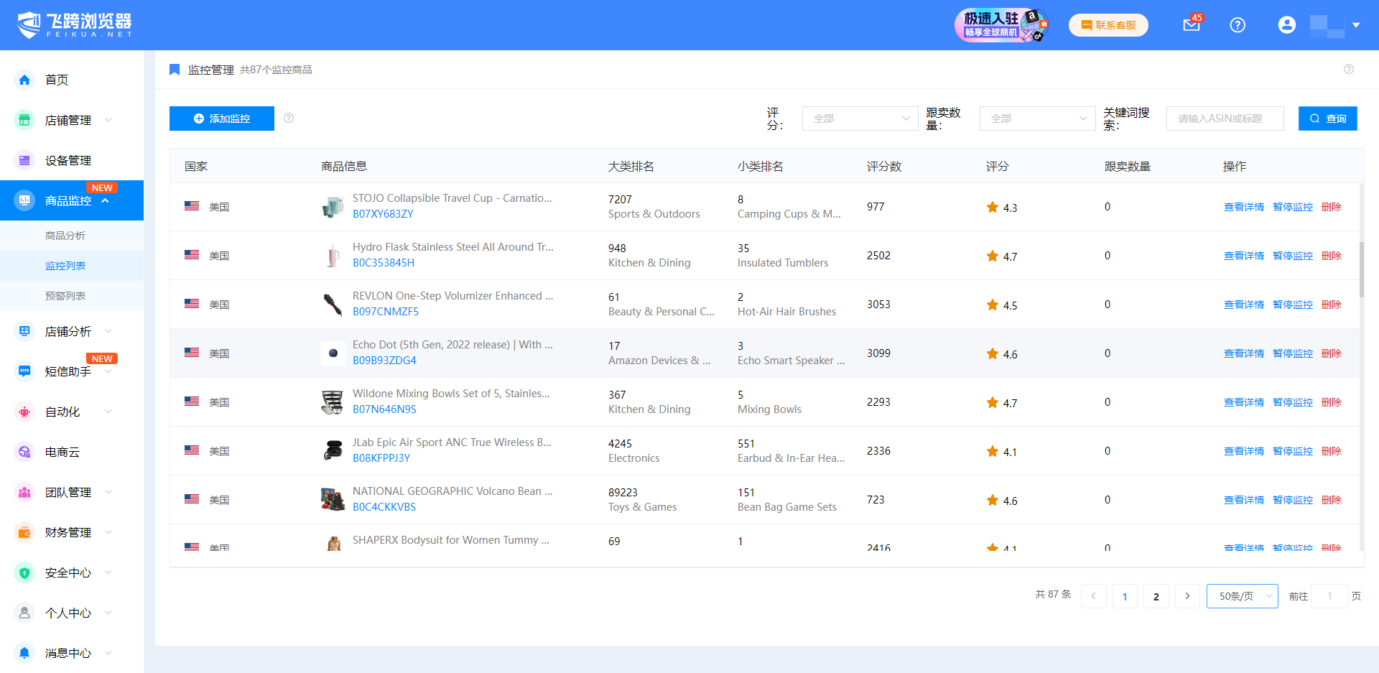The width and height of the screenshot is (1379, 673).
Task: Select 商品分析 in the sidebar submenu
Action: (x=65, y=236)
